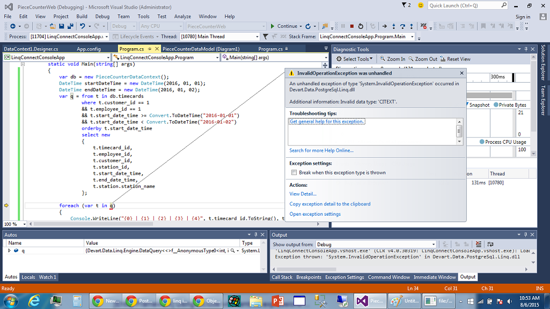Click Reset View in Diagnostic Tools
The width and height of the screenshot is (550, 309).
click(x=456, y=59)
